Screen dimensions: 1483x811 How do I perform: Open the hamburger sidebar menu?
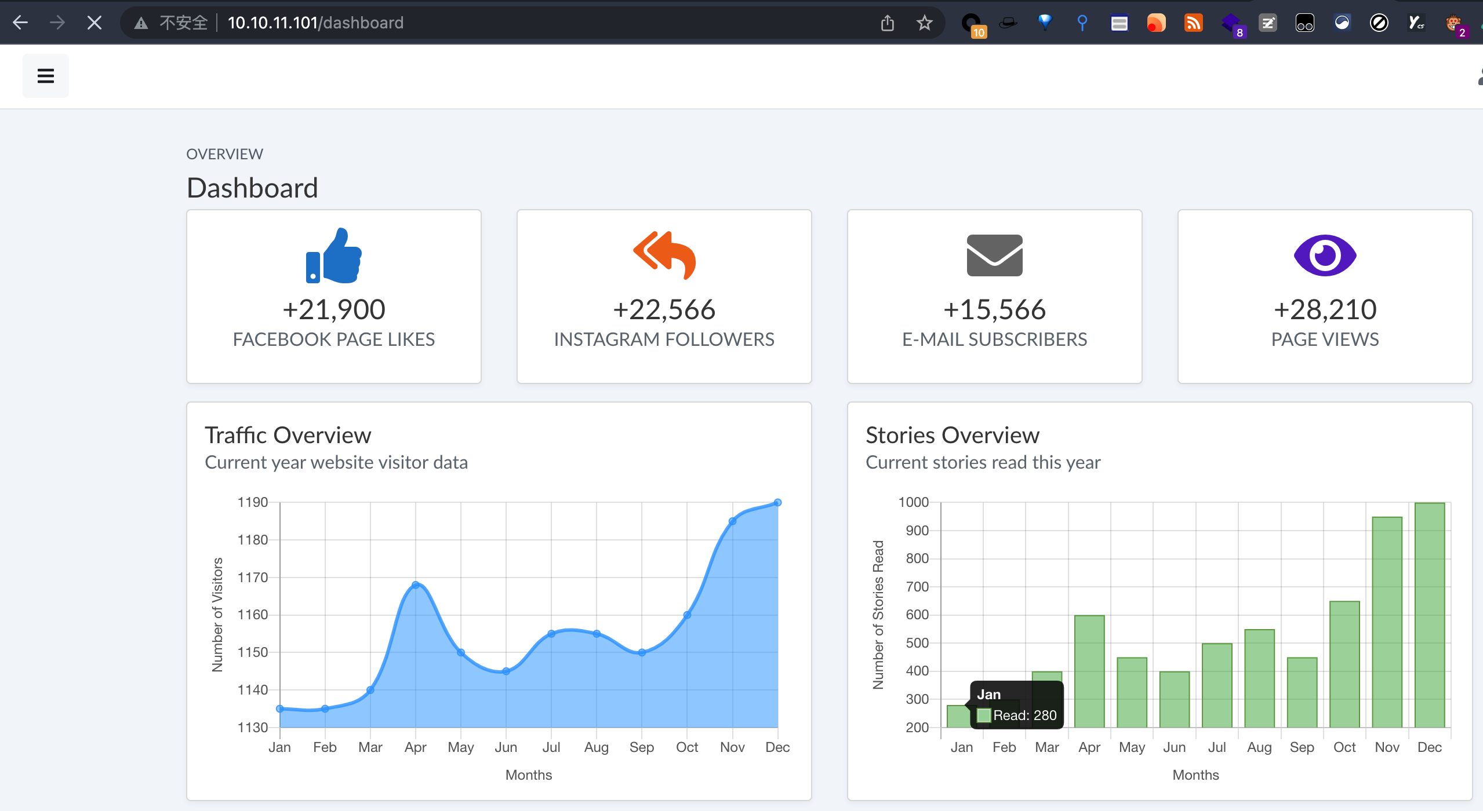tap(45, 76)
